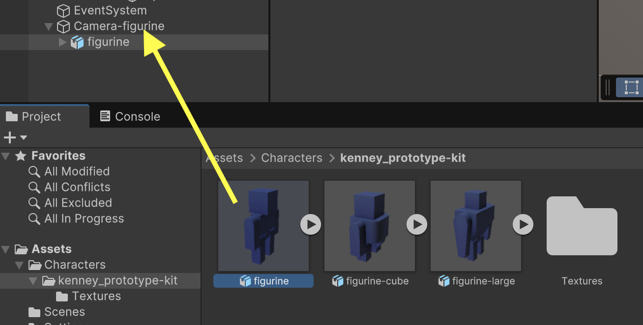643x325 pixels.
Task: Expand the figurine child in hierarchy
Action: (62, 42)
